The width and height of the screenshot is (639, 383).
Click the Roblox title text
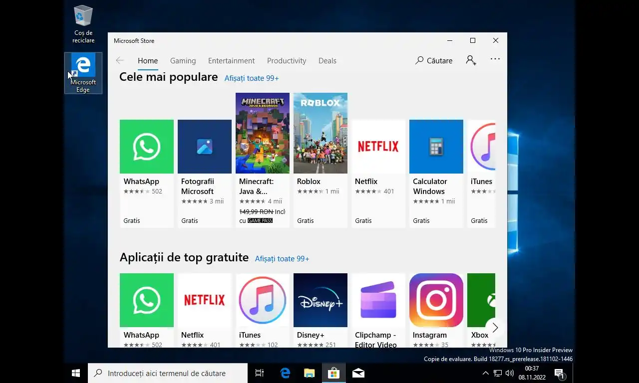(309, 182)
